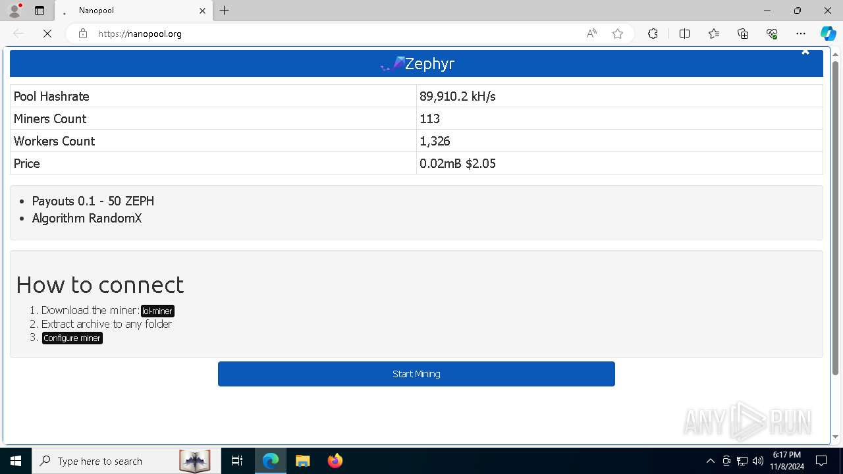This screenshot has width=843, height=474.
Task: Click 'Extract archive to any folder' text
Action: (107, 324)
